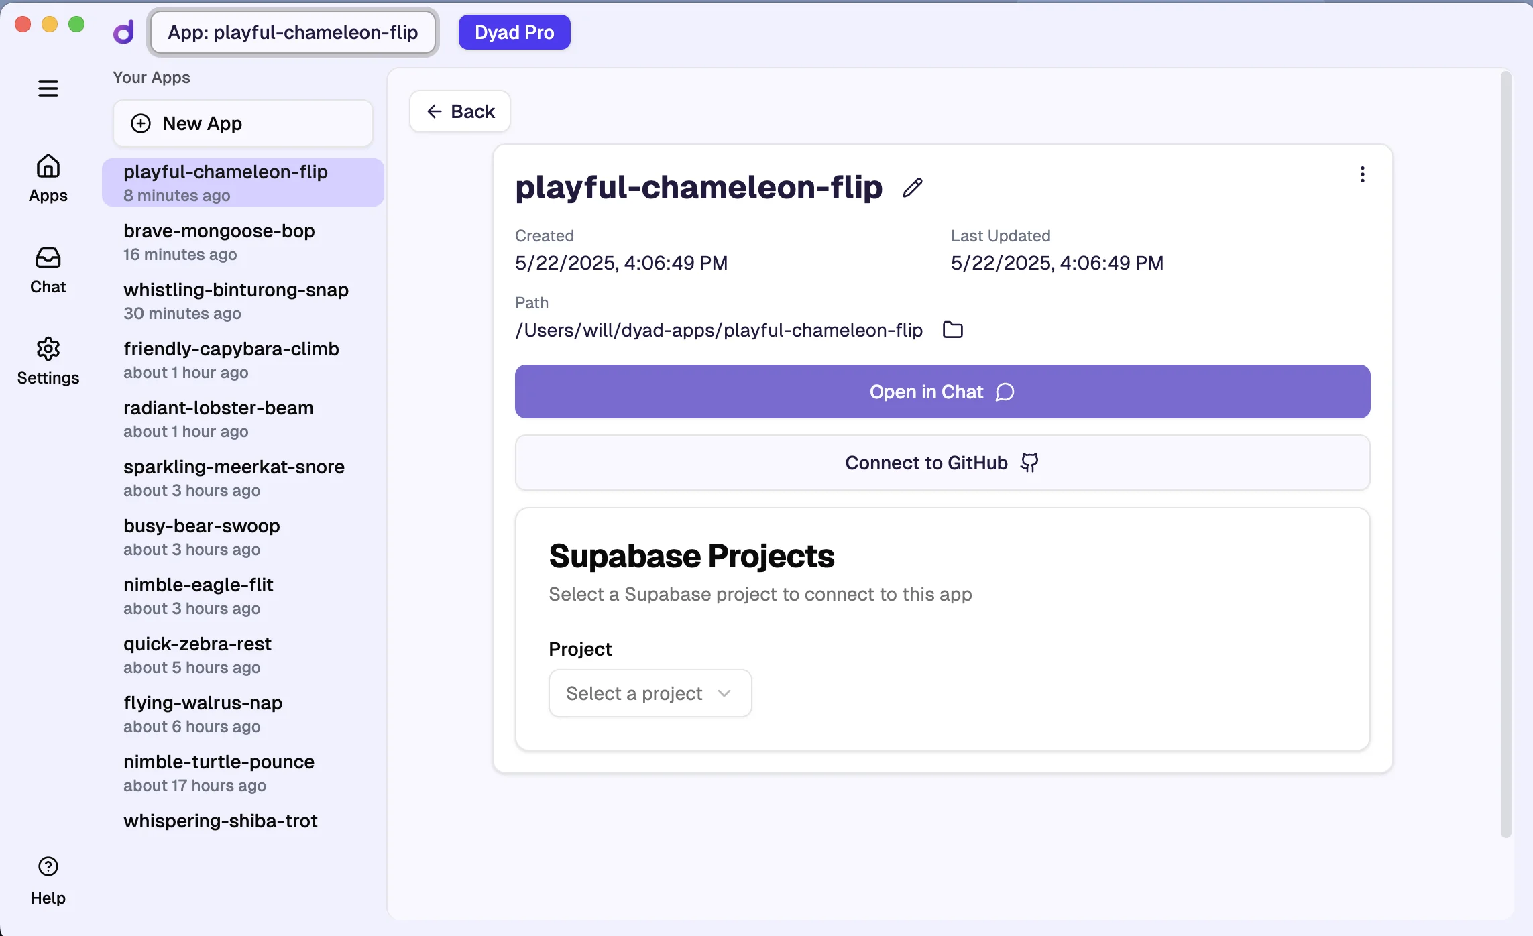Click the App: playful-chameleon-flip title selector
The height and width of the screenshot is (936, 1533).
pyautogui.click(x=293, y=32)
